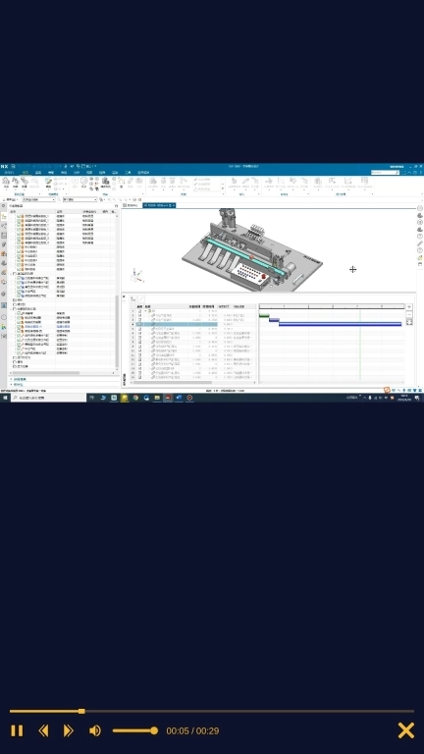Click the long blue Gantt bar
The image size is (424, 754).
(340, 324)
